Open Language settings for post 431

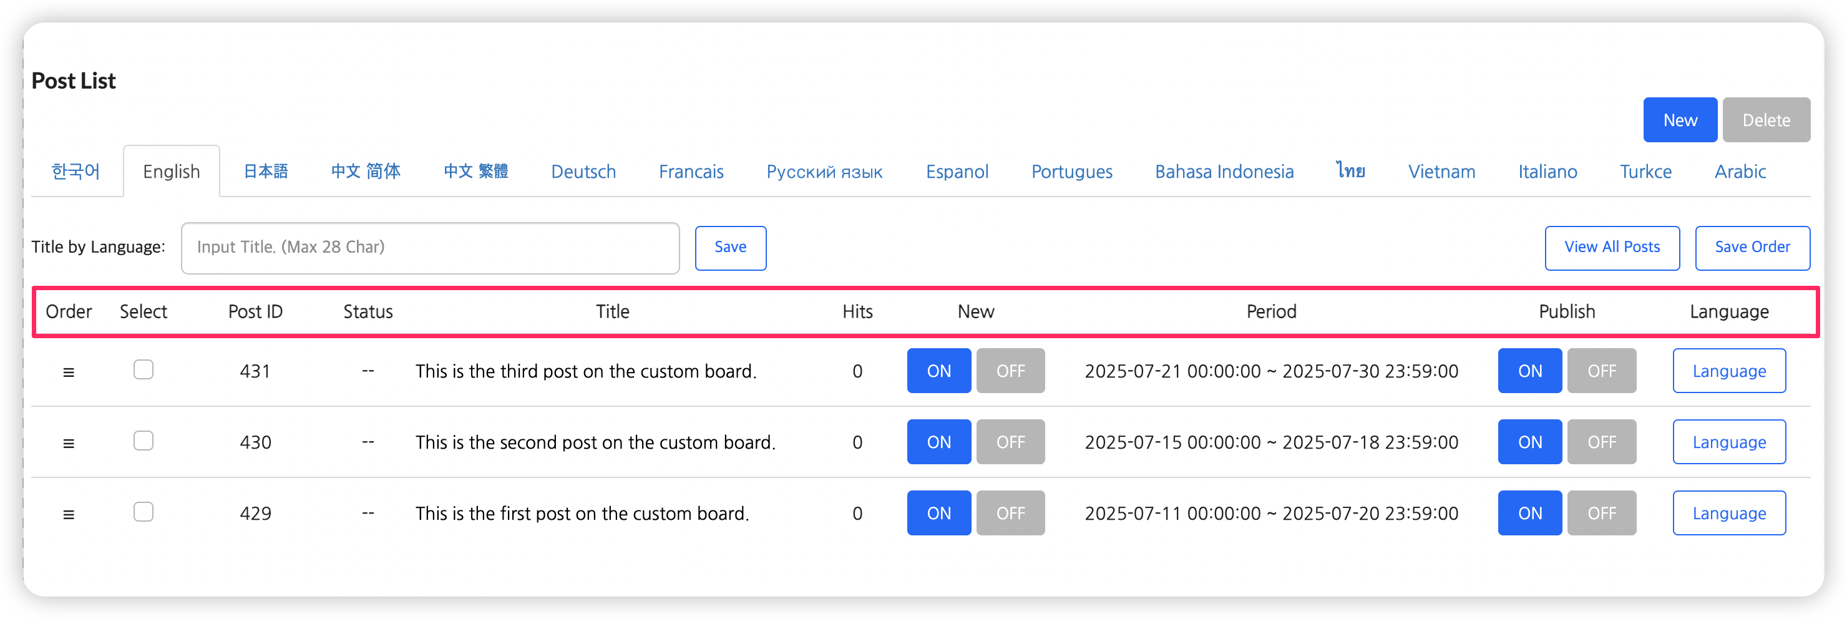[1728, 371]
